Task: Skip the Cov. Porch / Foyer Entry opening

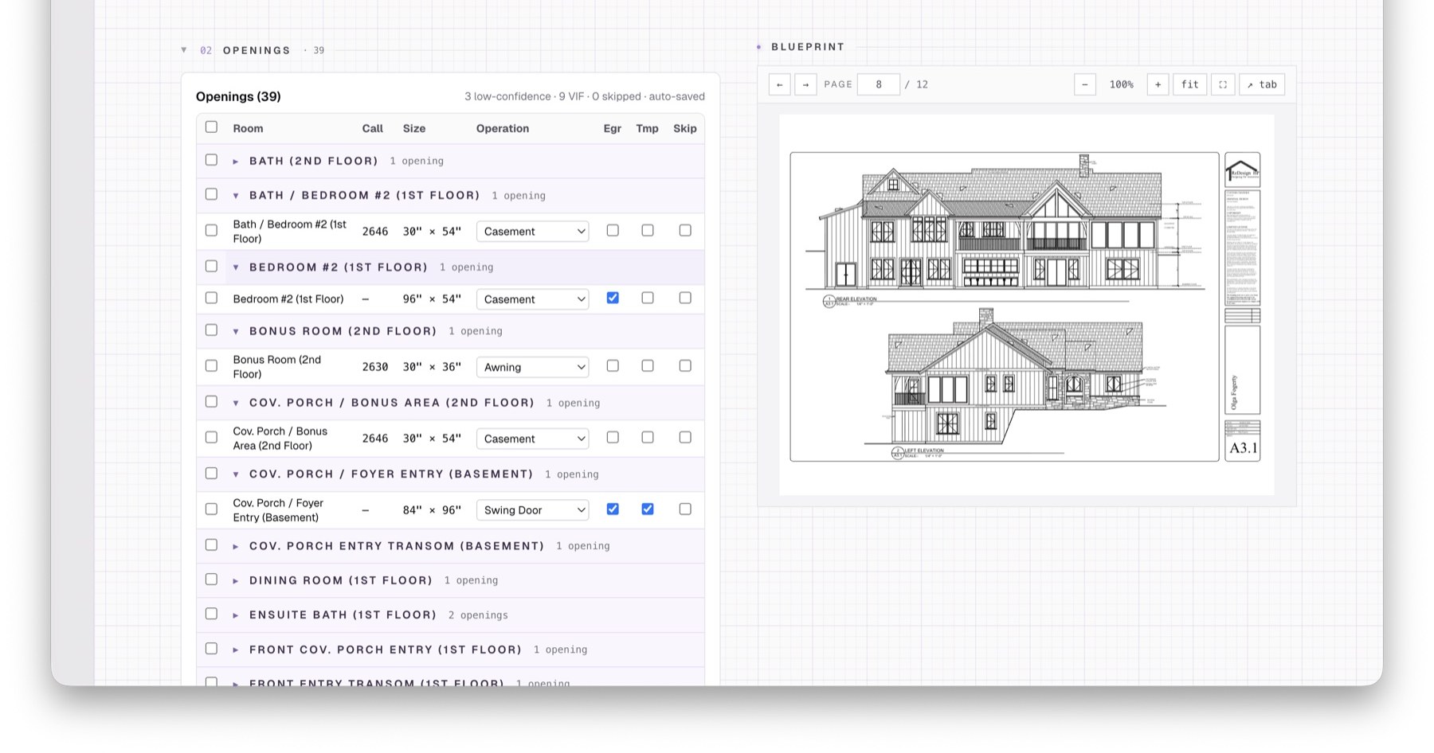Action: (685, 509)
